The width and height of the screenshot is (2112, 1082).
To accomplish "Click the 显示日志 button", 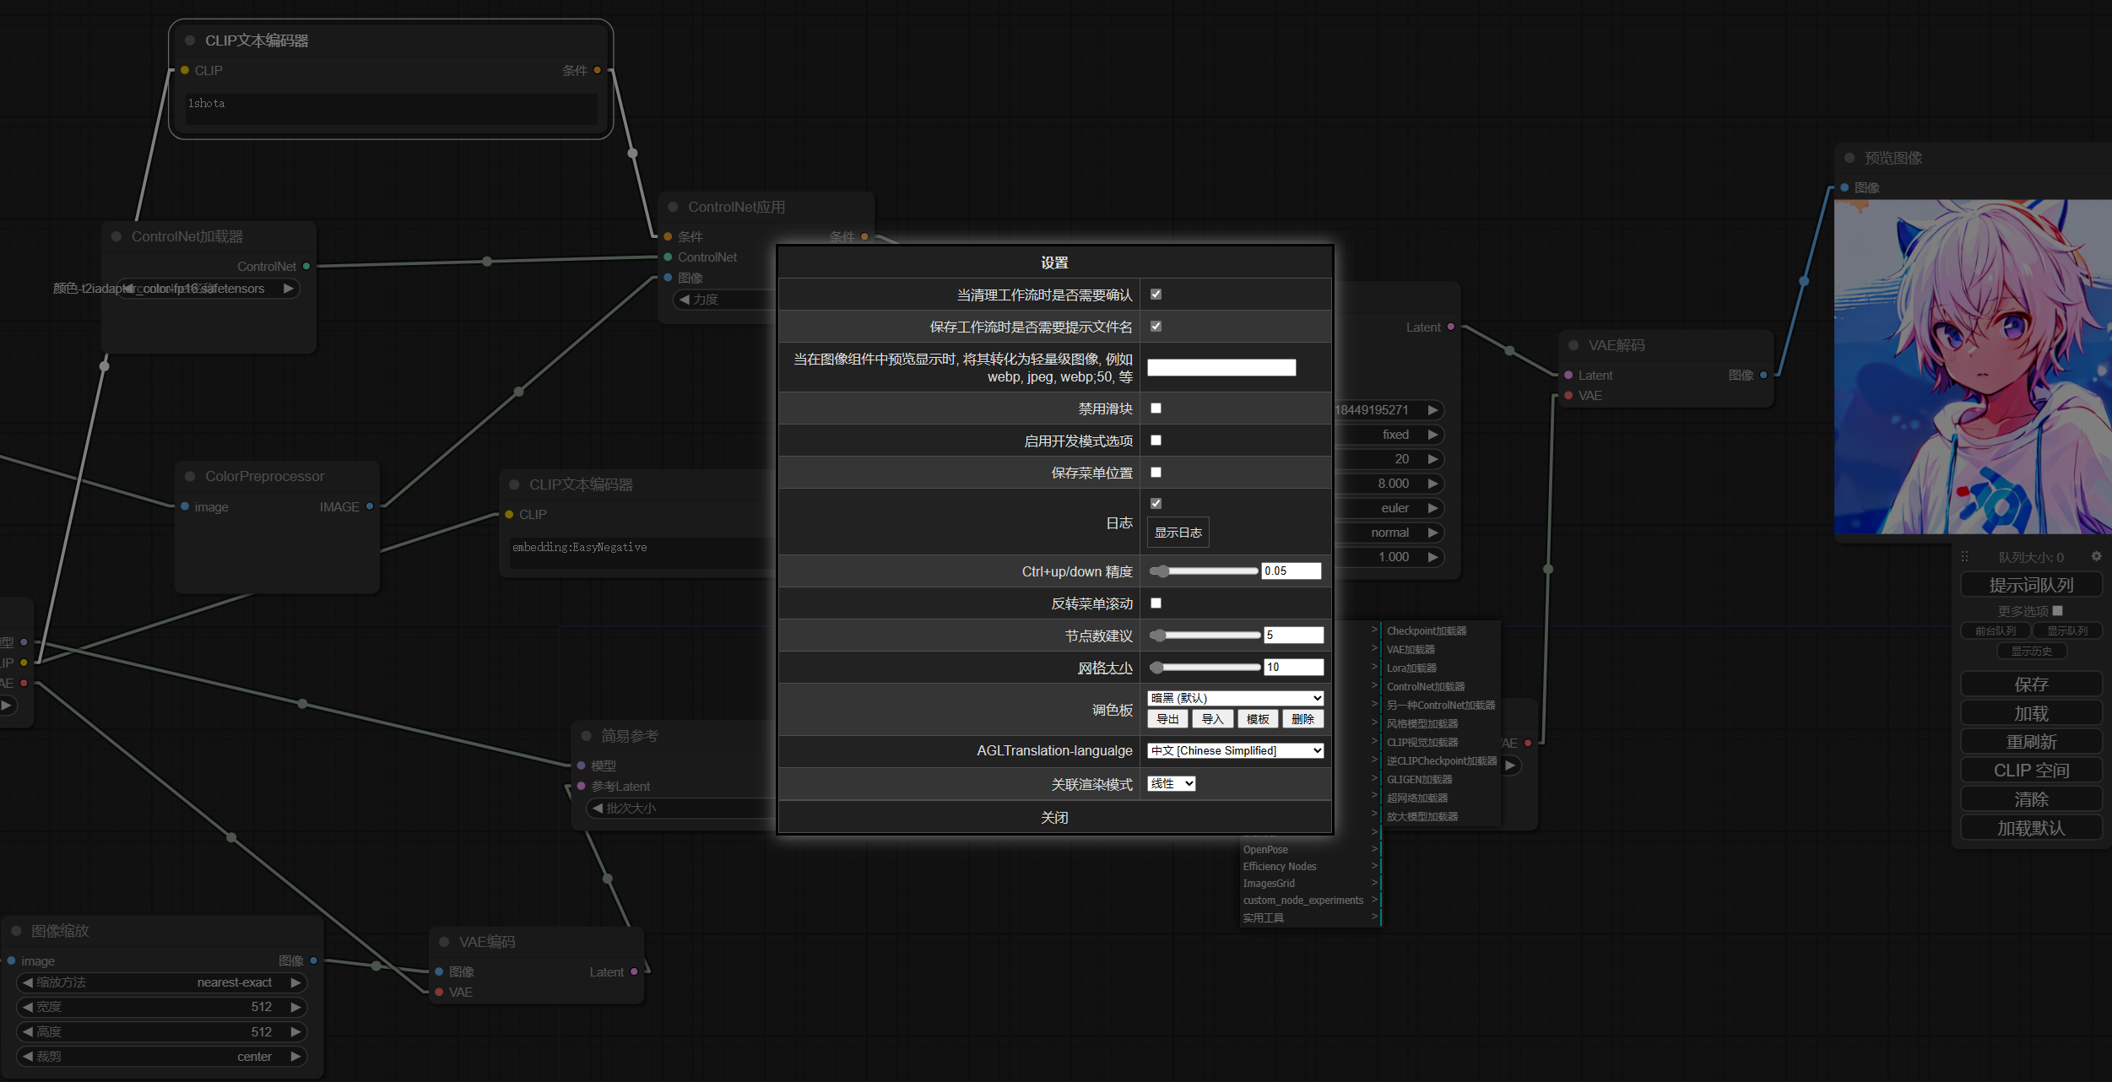I will 1178,532.
